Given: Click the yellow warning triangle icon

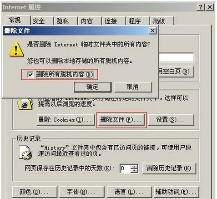Looking at the screenshot, I should [x=16, y=50].
